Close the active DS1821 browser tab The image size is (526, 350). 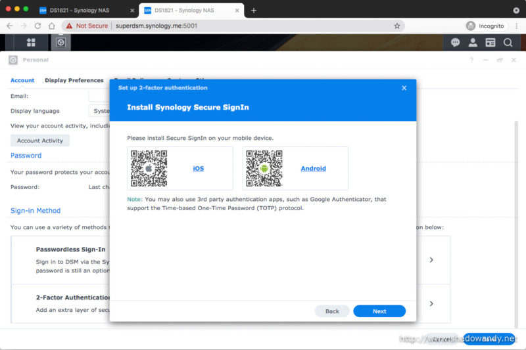point(237,11)
